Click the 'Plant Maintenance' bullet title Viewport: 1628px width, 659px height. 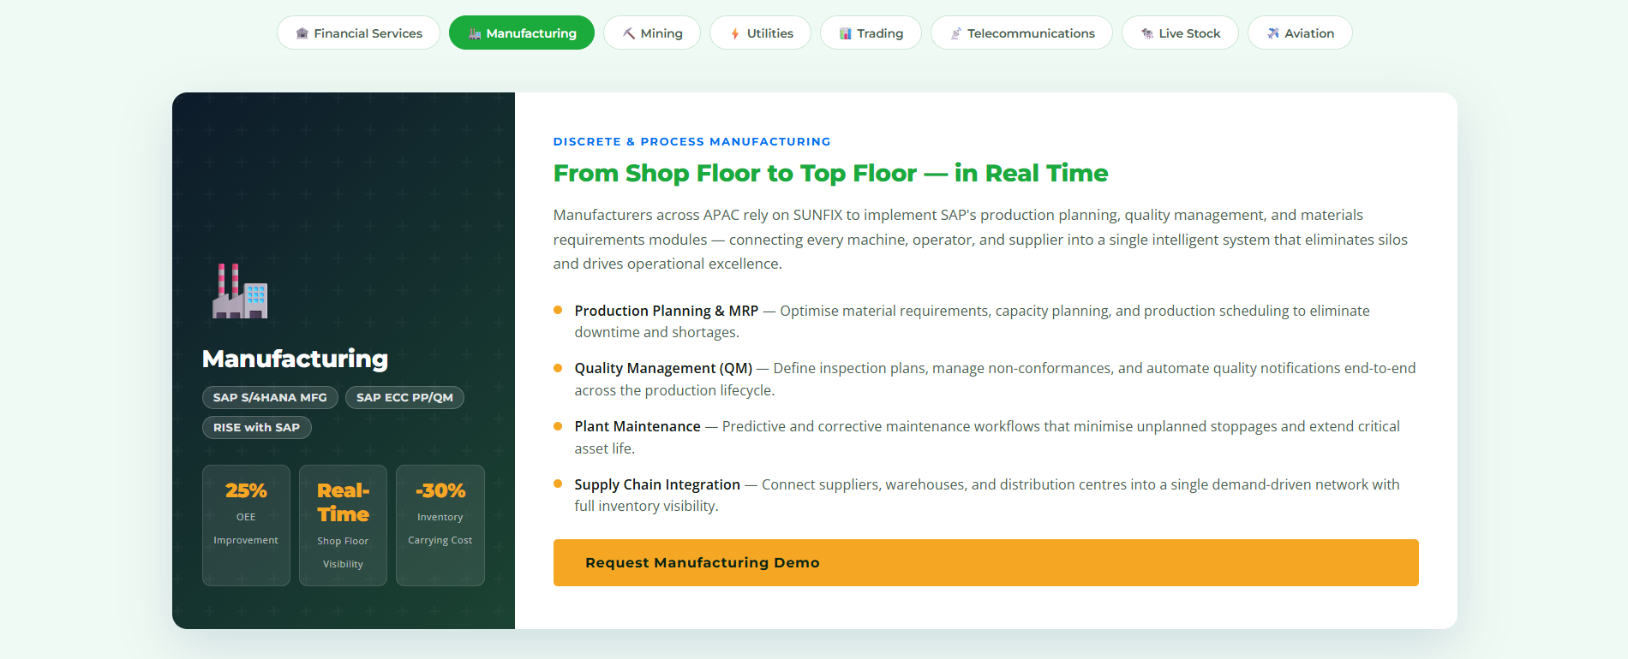pos(637,426)
